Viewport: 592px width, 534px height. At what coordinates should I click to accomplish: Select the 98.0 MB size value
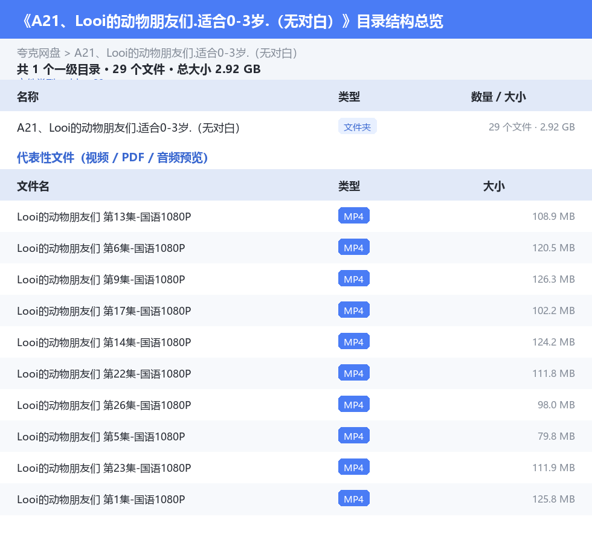point(556,405)
